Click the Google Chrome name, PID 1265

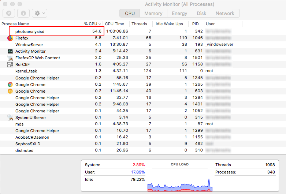(x=30, y=85)
